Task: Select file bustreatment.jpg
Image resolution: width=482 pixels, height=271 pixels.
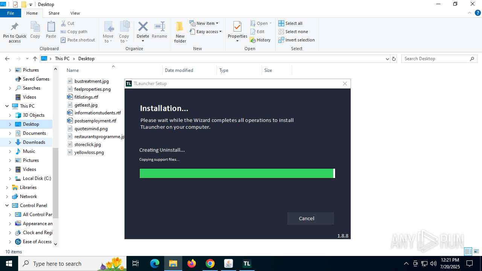Action: point(92,81)
